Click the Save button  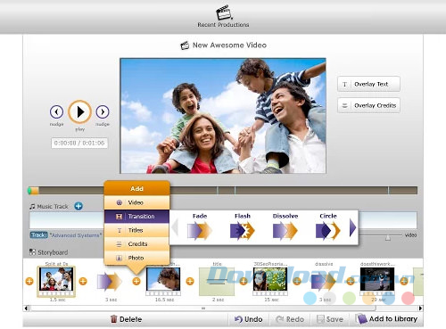330,319
